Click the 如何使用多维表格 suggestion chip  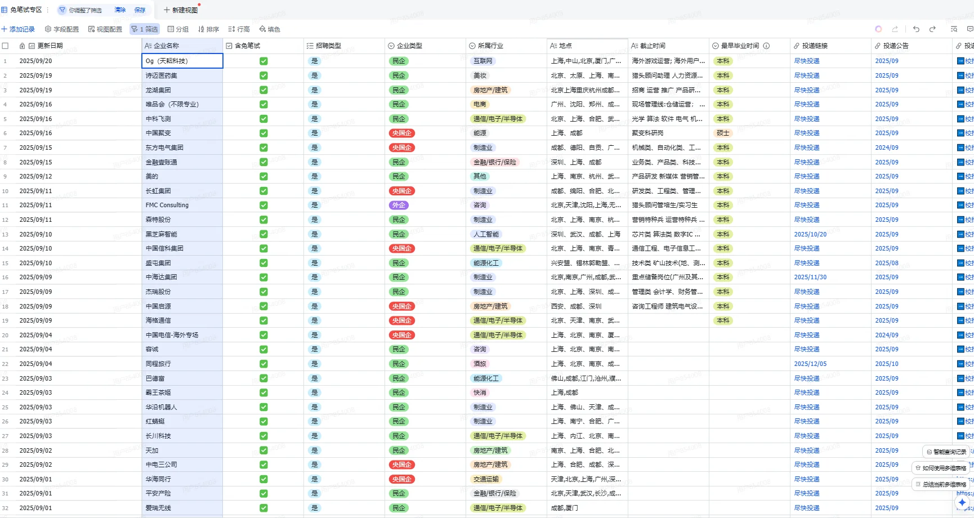point(940,468)
